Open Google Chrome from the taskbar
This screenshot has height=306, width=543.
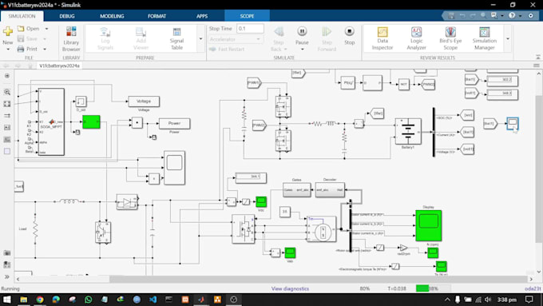(40, 300)
